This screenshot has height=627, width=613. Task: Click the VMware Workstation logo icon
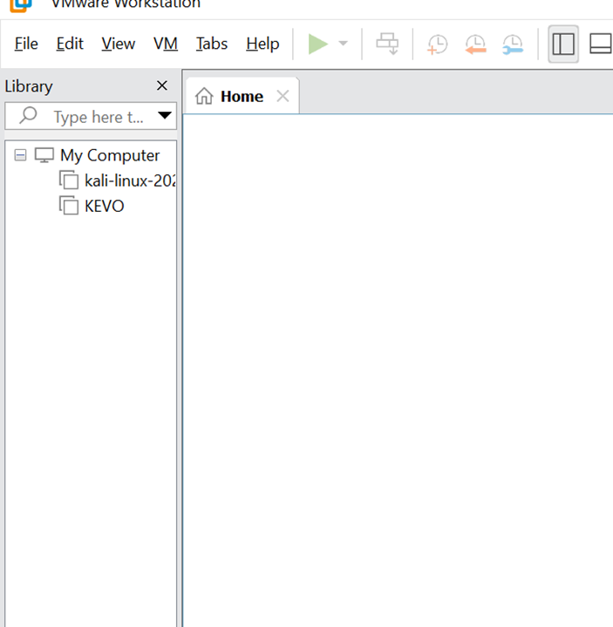point(21,5)
